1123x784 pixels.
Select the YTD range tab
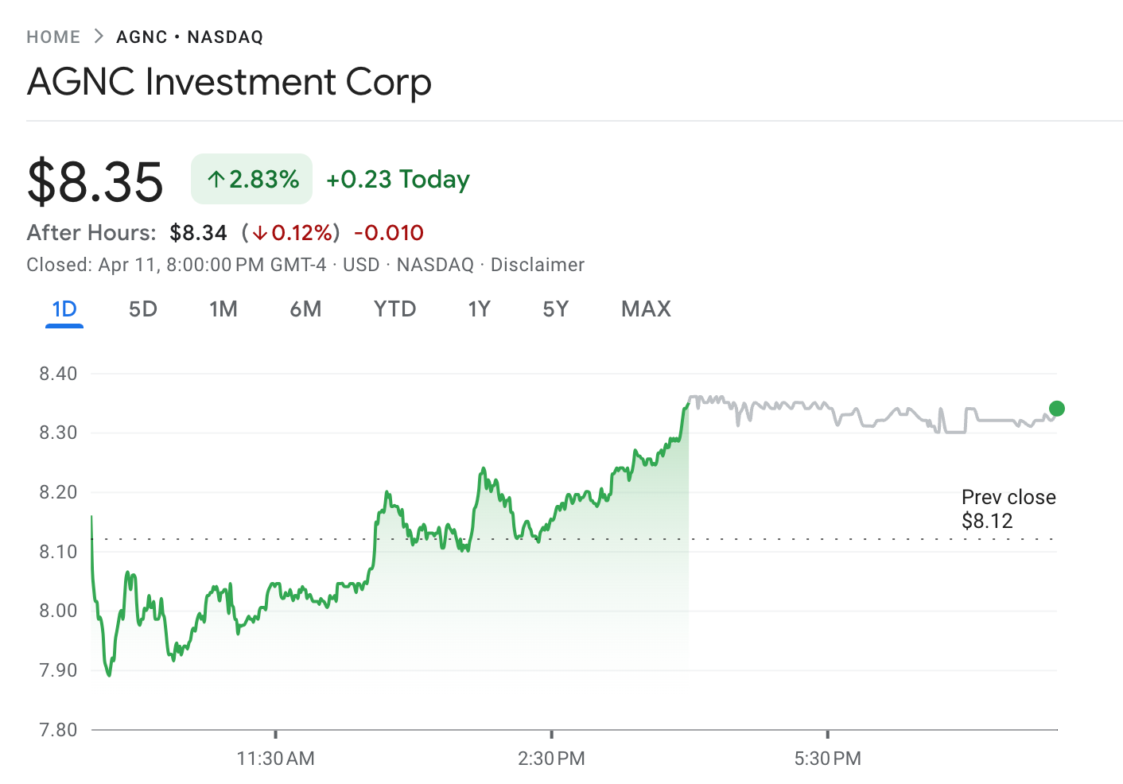(395, 309)
